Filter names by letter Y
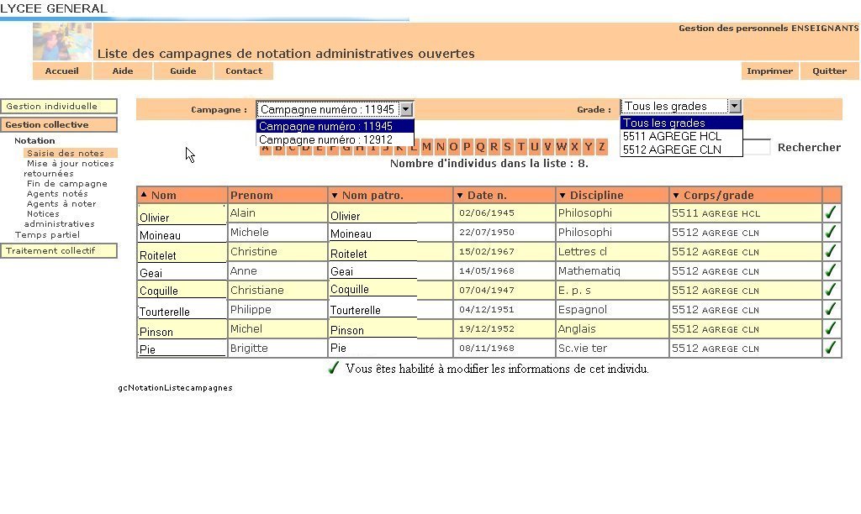The height and width of the screenshot is (514, 861). click(588, 147)
